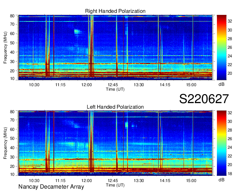Click the 40 MHz tick of right-handed plot
Image resolution: width=236 pixels, height=191 pixels.
click(12, 52)
